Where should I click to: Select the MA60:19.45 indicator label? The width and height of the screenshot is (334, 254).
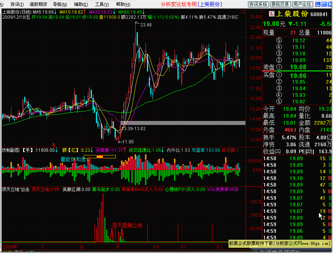pos(130,12)
